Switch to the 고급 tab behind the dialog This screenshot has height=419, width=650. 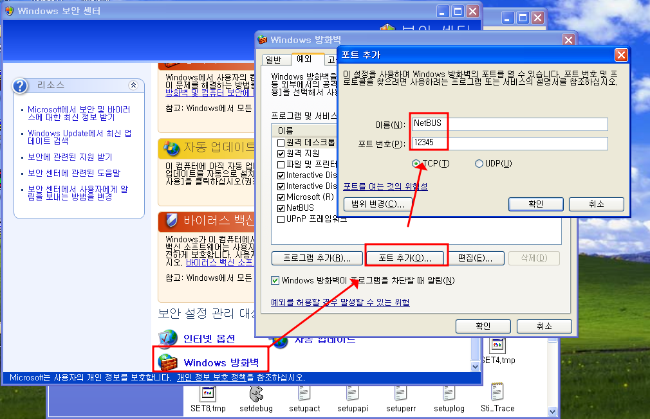[331, 60]
